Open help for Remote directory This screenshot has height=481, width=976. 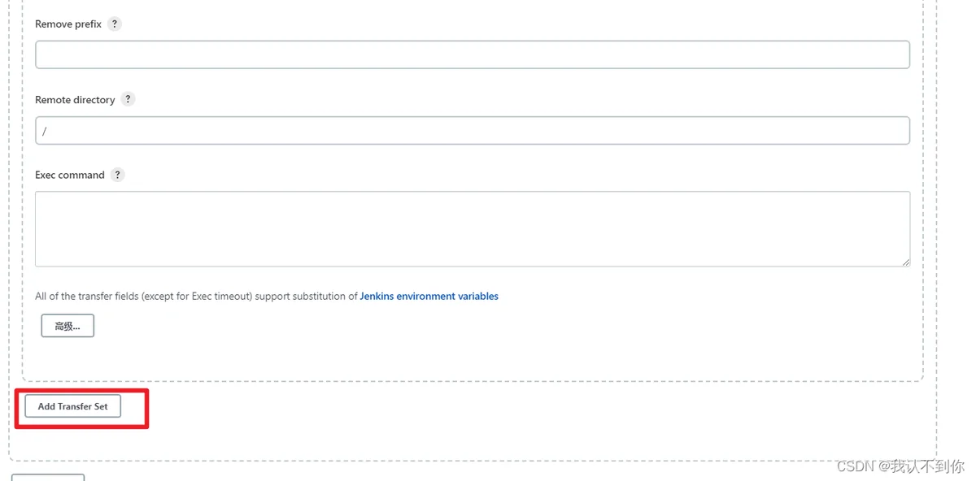(128, 99)
